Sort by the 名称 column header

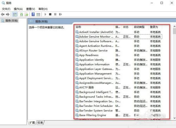pos(78,27)
